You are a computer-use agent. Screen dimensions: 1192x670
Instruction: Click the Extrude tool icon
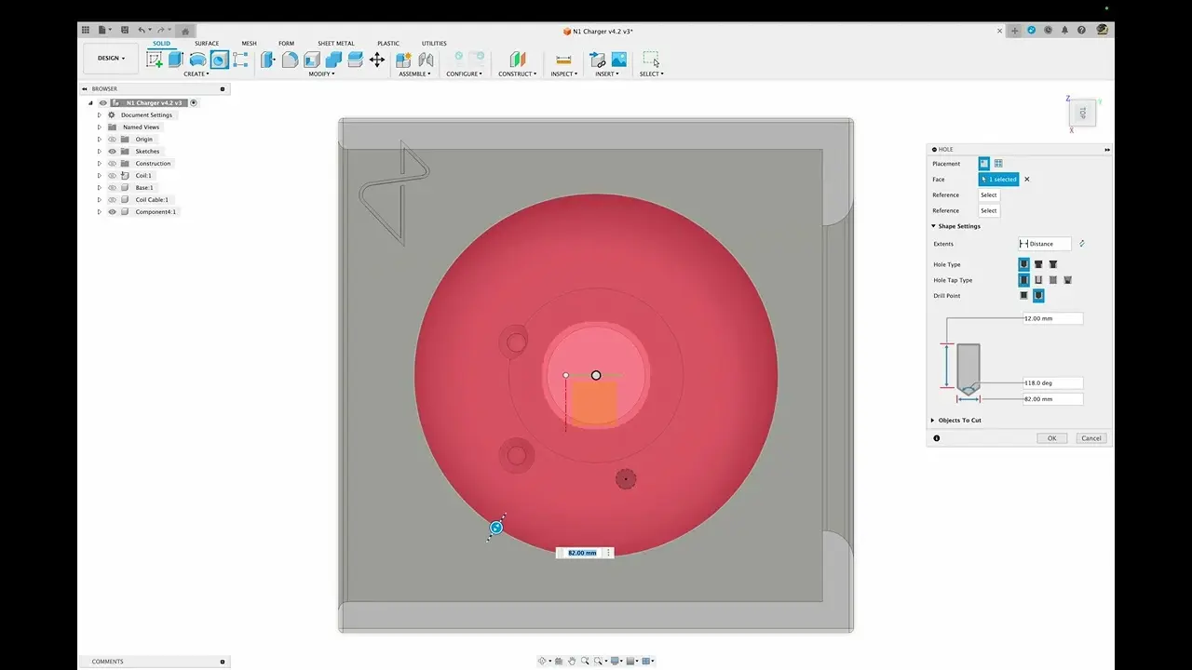point(176,60)
